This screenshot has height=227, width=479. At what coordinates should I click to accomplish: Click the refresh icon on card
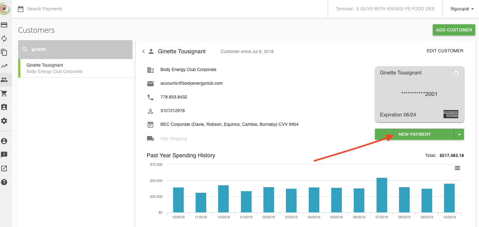pyautogui.click(x=456, y=73)
